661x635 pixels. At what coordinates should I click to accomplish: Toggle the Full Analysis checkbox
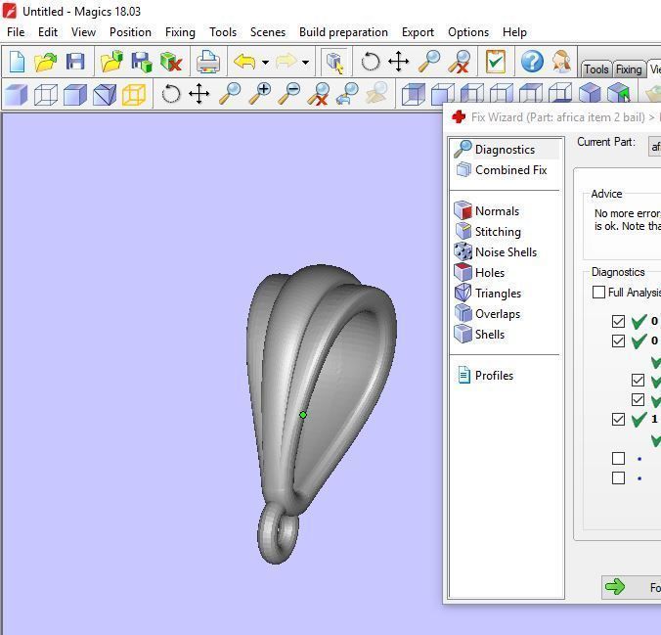tap(598, 292)
